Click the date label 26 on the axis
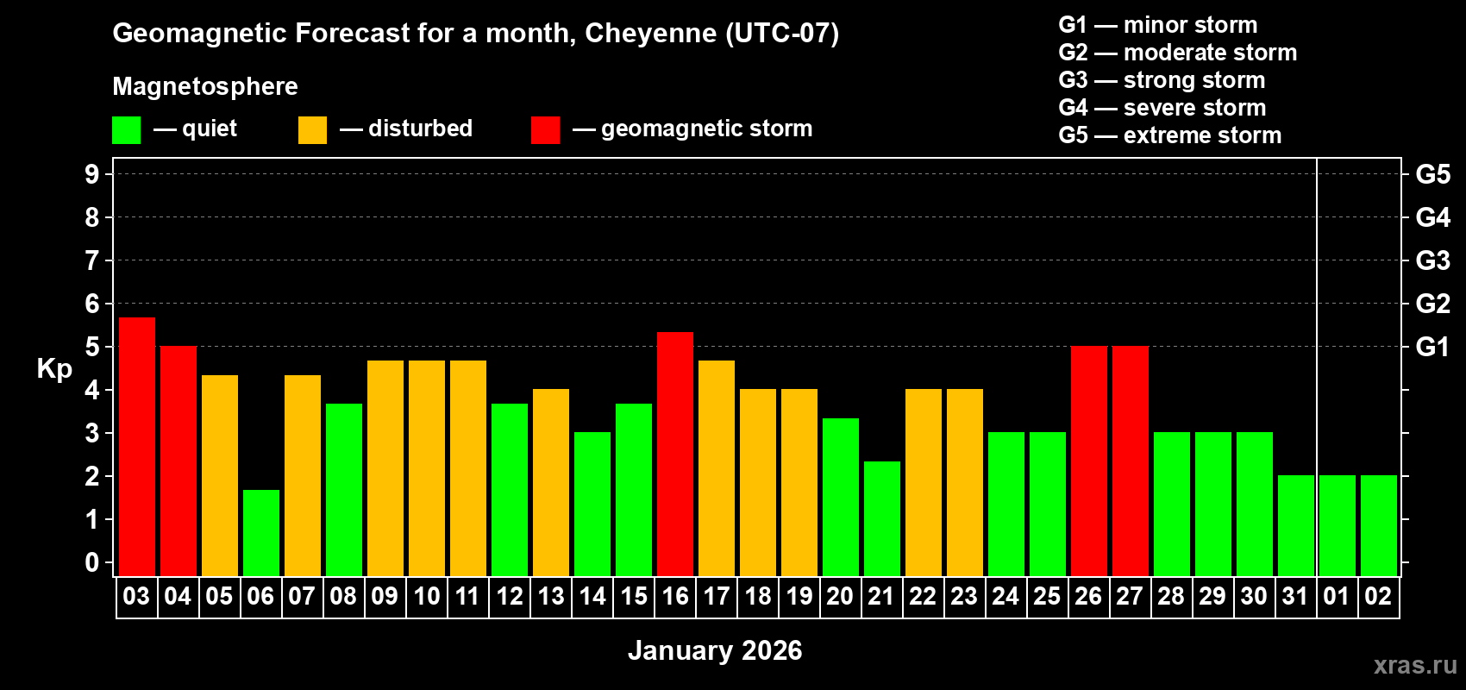The image size is (1466, 690). click(1088, 596)
